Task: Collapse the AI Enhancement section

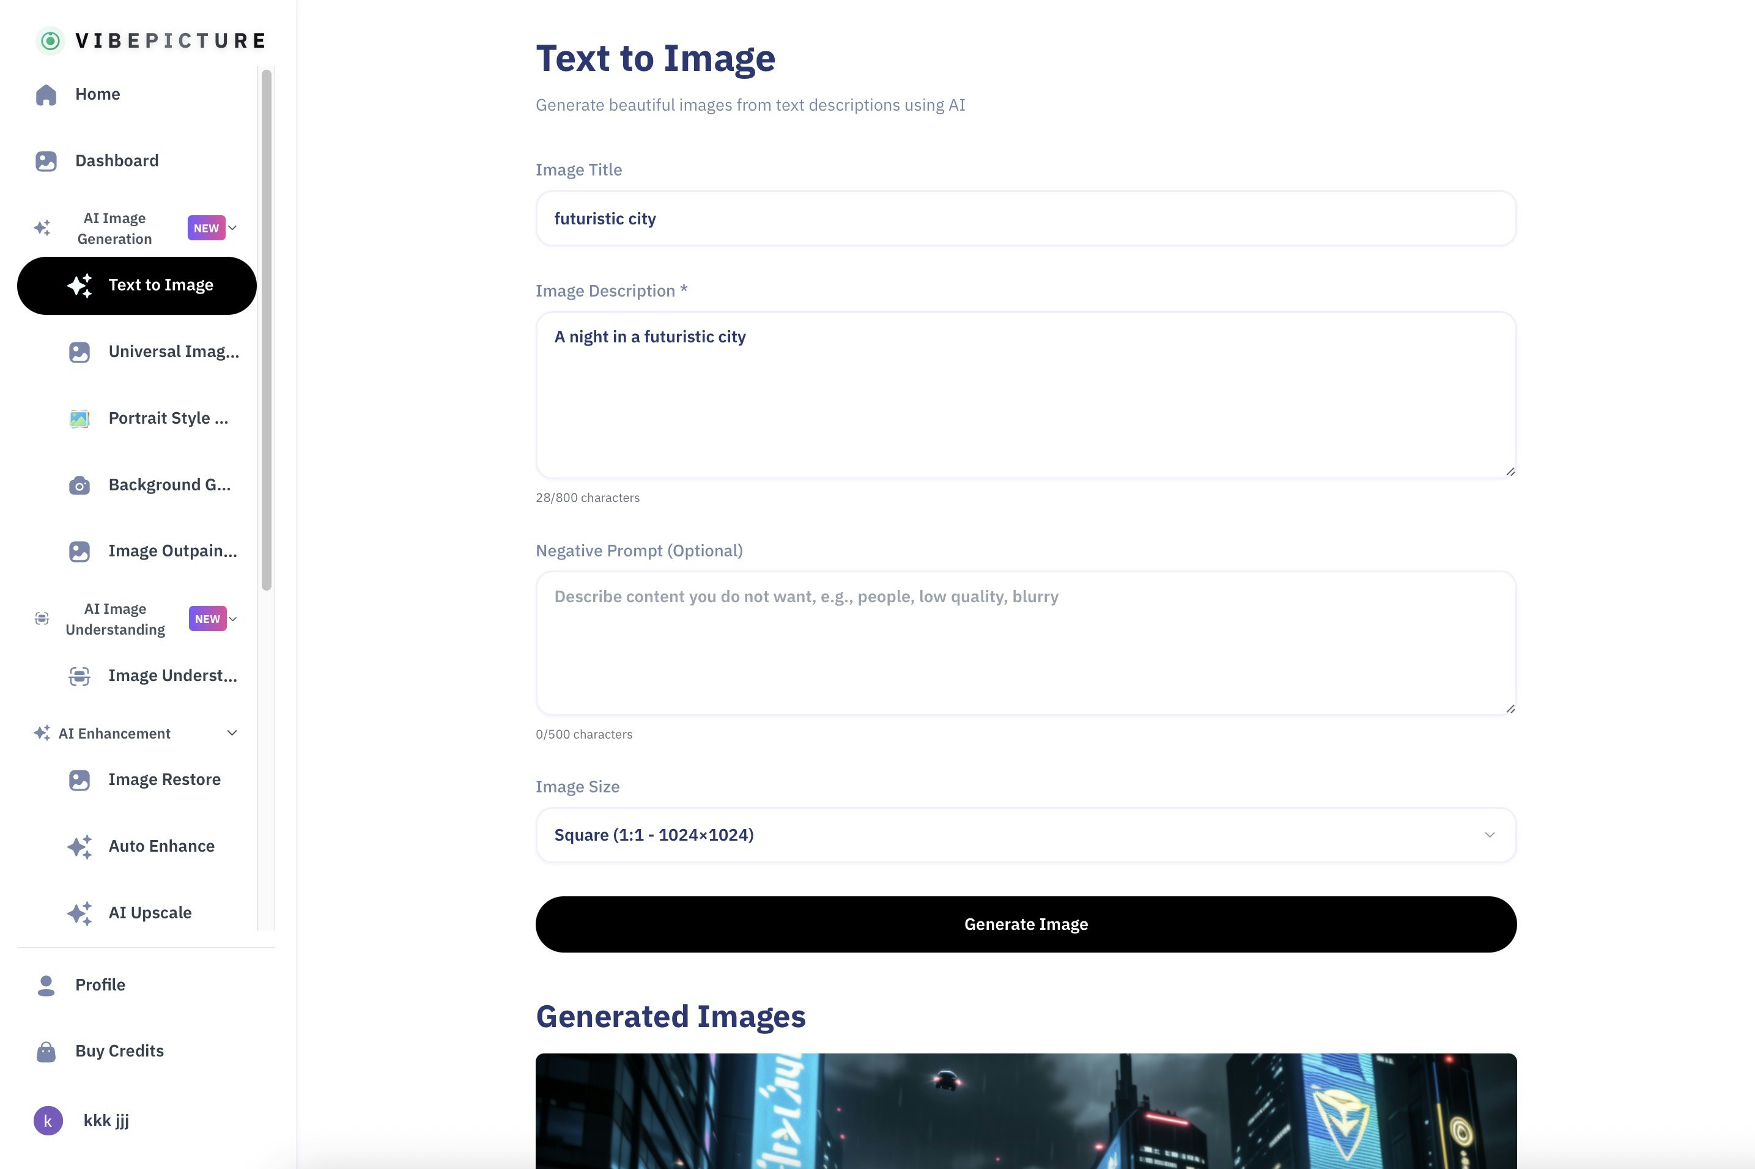Action: tap(232, 733)
